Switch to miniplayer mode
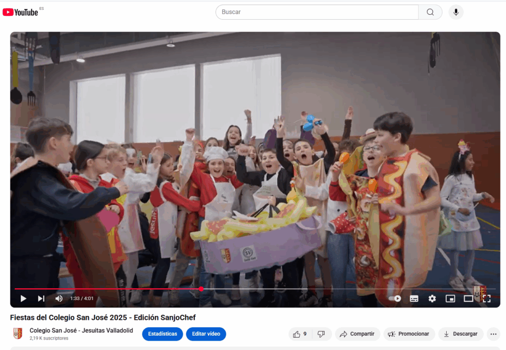This screenshot has height=350, width=506. [x=450, y=299]
